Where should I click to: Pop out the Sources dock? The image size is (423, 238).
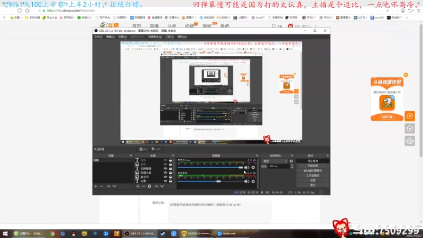[173, 155]
